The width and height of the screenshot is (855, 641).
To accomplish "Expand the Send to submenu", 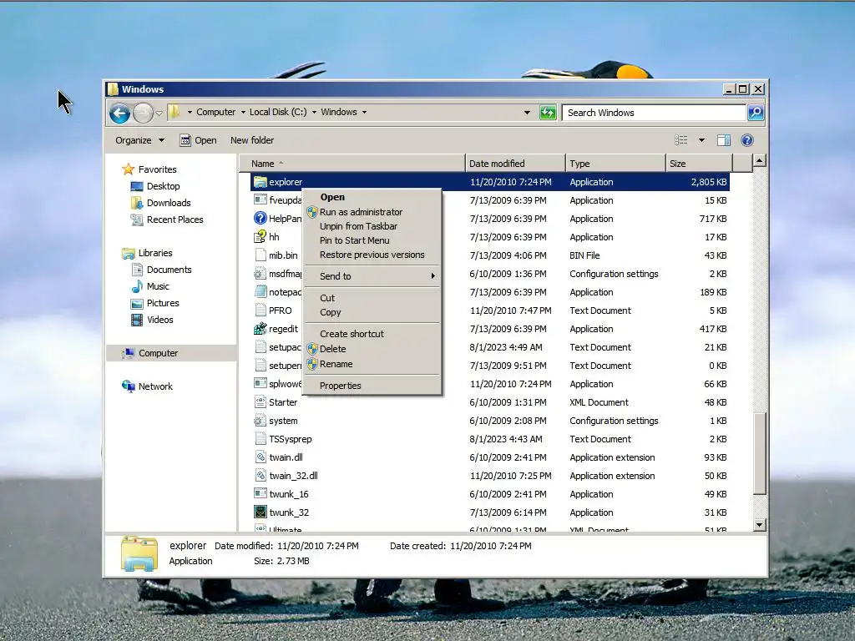I will pos(372,276).
